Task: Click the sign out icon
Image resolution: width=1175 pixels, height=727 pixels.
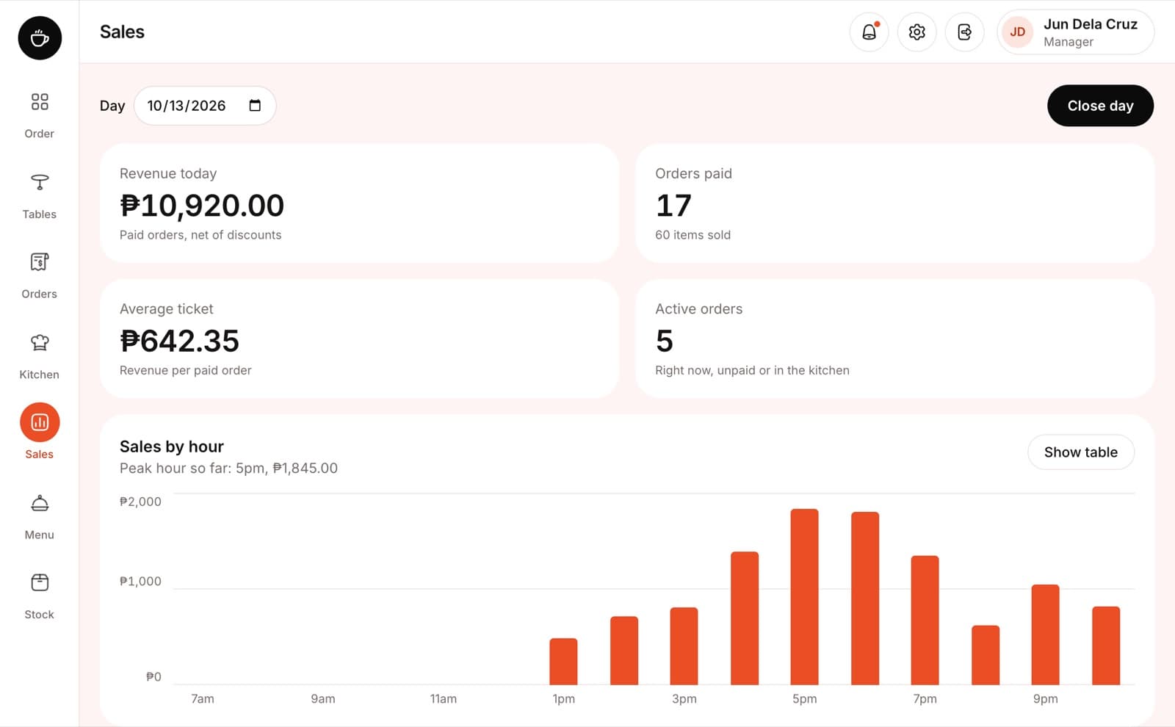Action: point(964,32)
